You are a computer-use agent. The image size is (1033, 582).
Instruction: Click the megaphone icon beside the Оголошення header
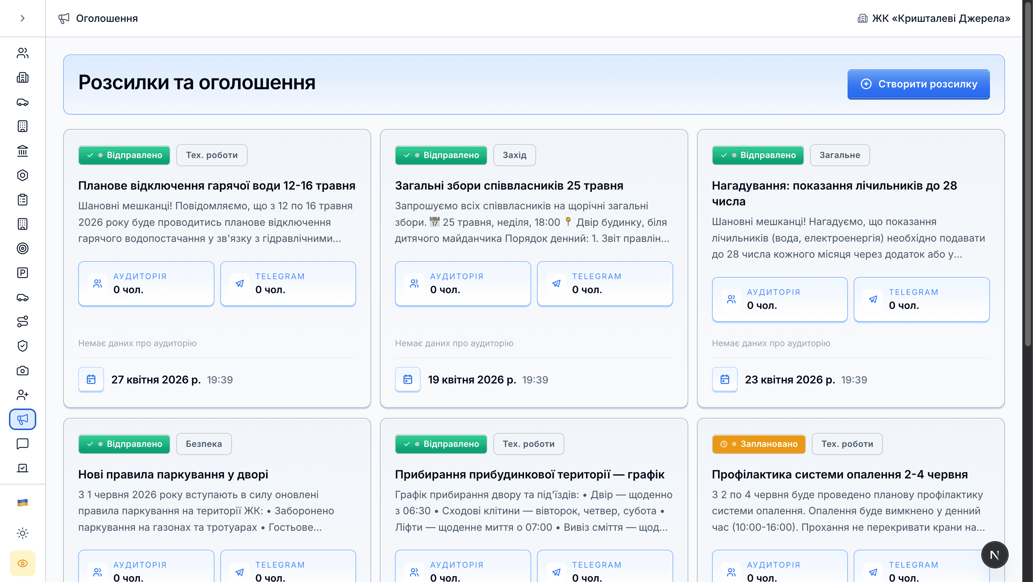click(64, 18)
